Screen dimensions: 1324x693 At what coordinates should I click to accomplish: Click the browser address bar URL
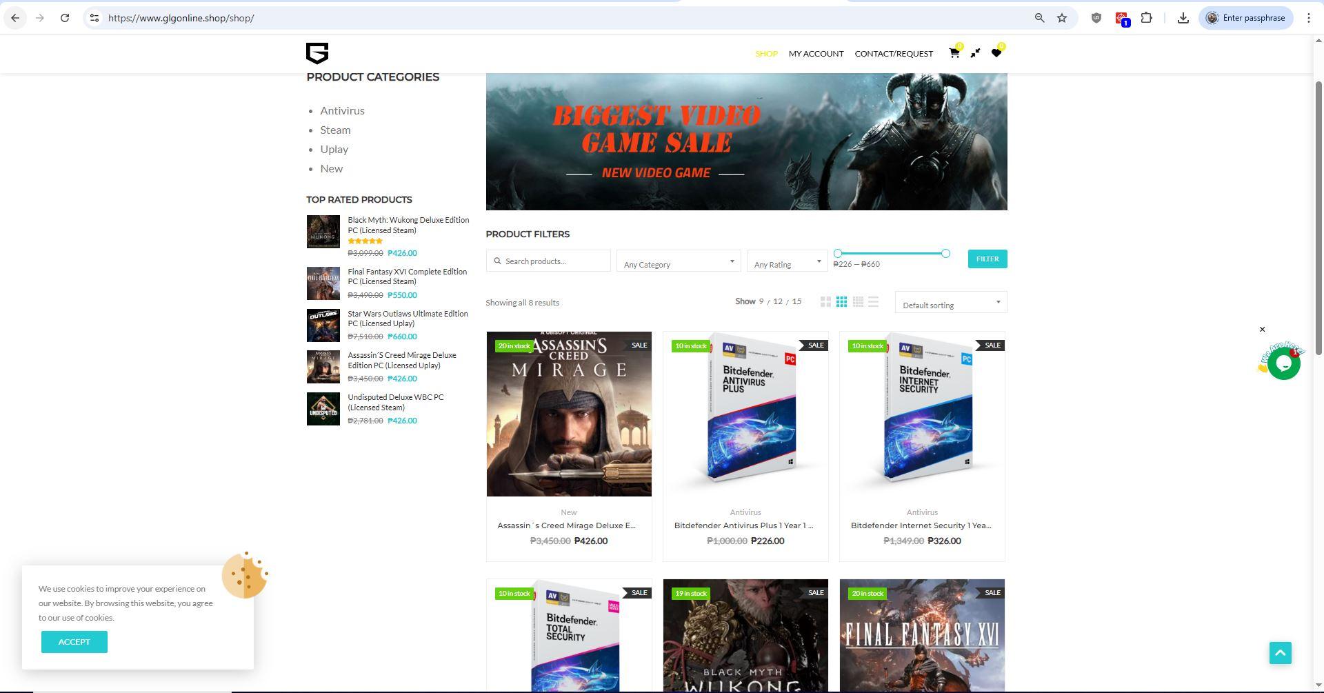181,18
